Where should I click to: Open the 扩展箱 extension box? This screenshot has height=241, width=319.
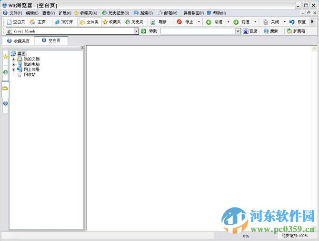(x=296, y=31)
